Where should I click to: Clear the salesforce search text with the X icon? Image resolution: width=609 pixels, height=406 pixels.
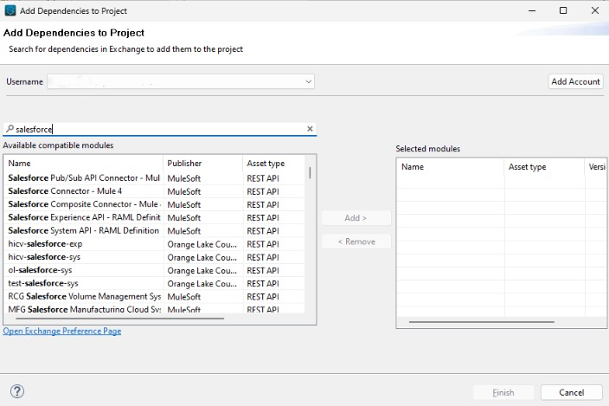(x=310, y=129)
